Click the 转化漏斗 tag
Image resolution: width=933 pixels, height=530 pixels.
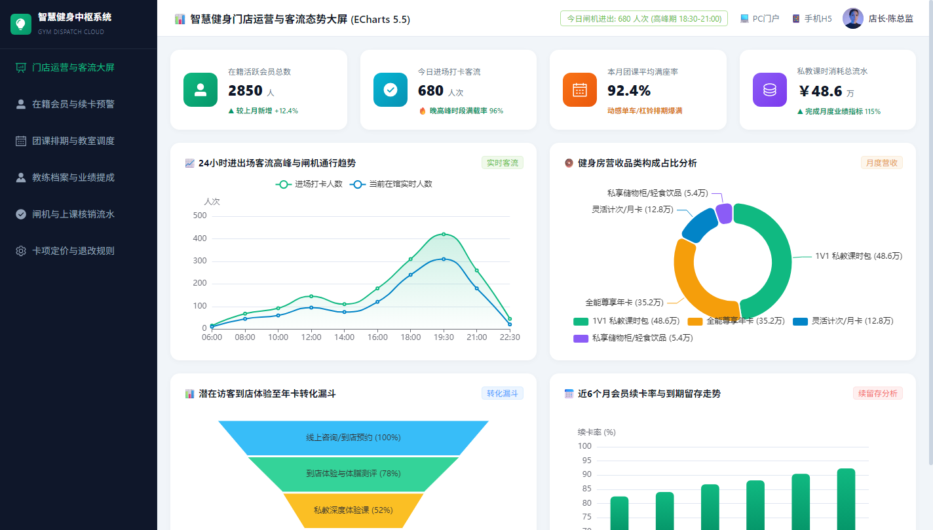(x=503, y=394)
